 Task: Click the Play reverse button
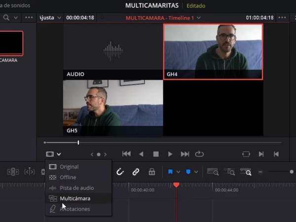[141, 154]
